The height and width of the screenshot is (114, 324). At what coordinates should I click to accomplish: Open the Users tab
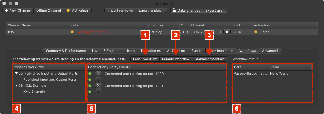click(x=130, y=51)
